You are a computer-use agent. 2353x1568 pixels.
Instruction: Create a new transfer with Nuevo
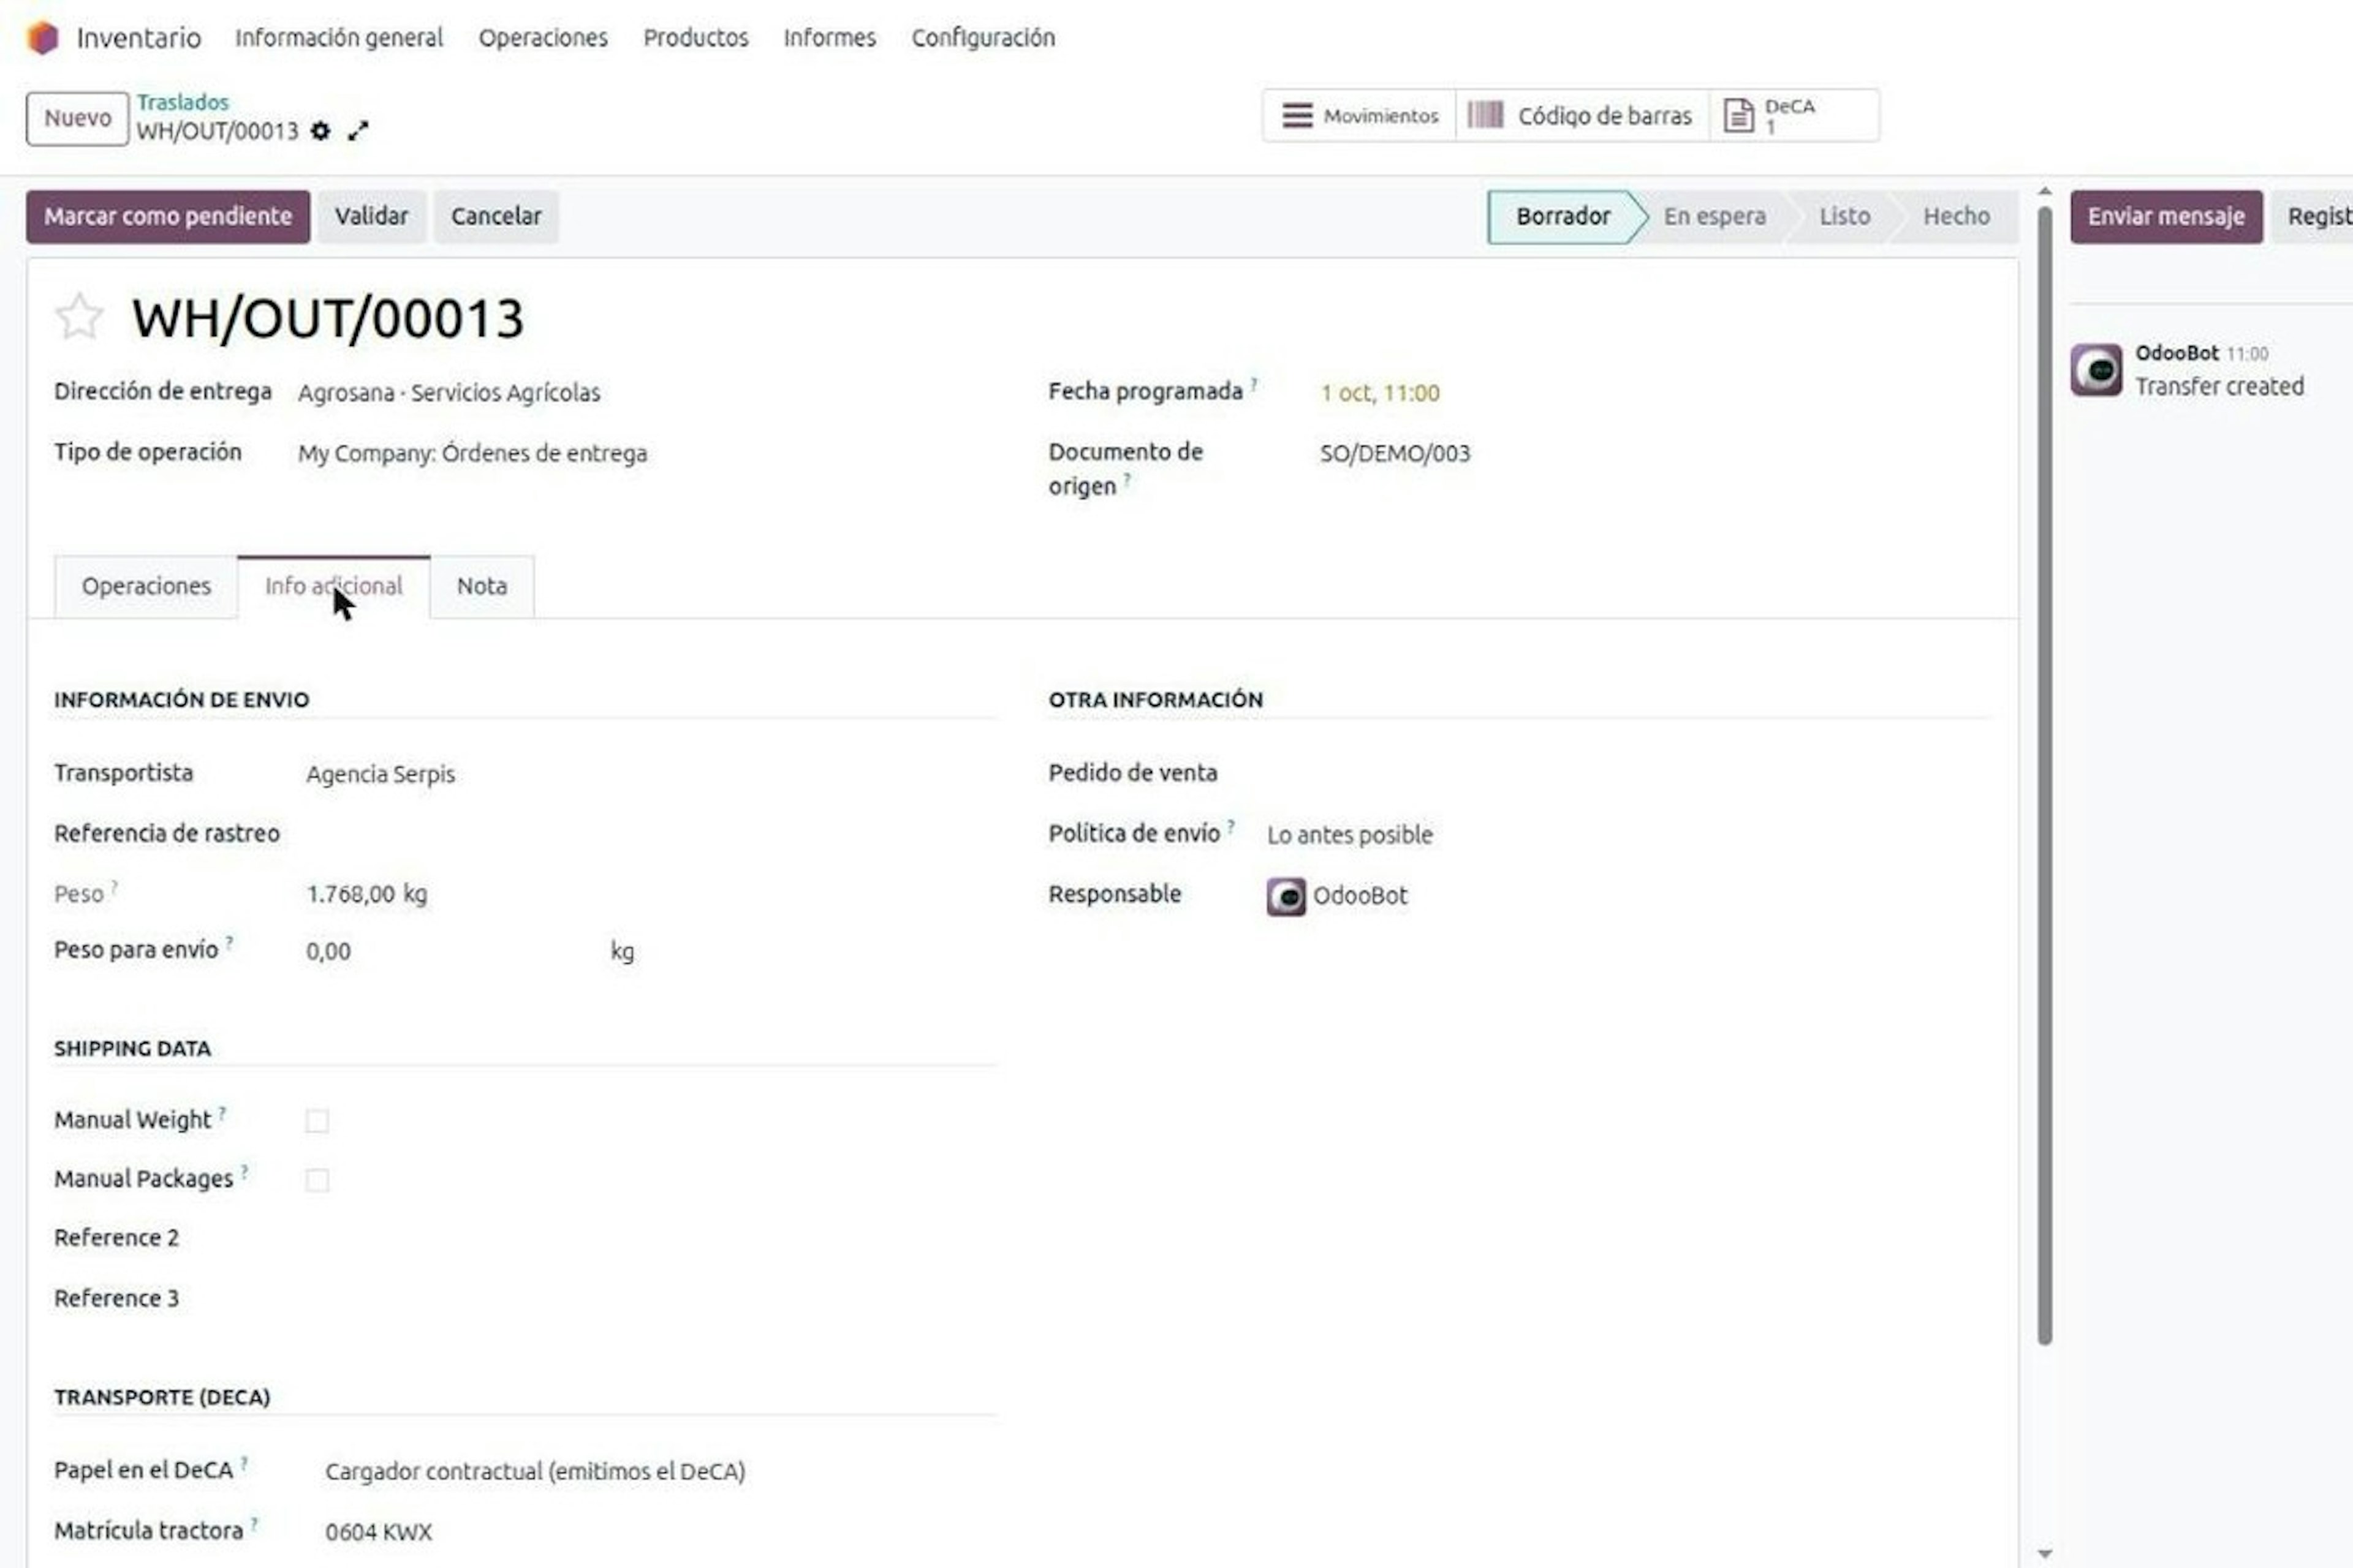point(77,118)
